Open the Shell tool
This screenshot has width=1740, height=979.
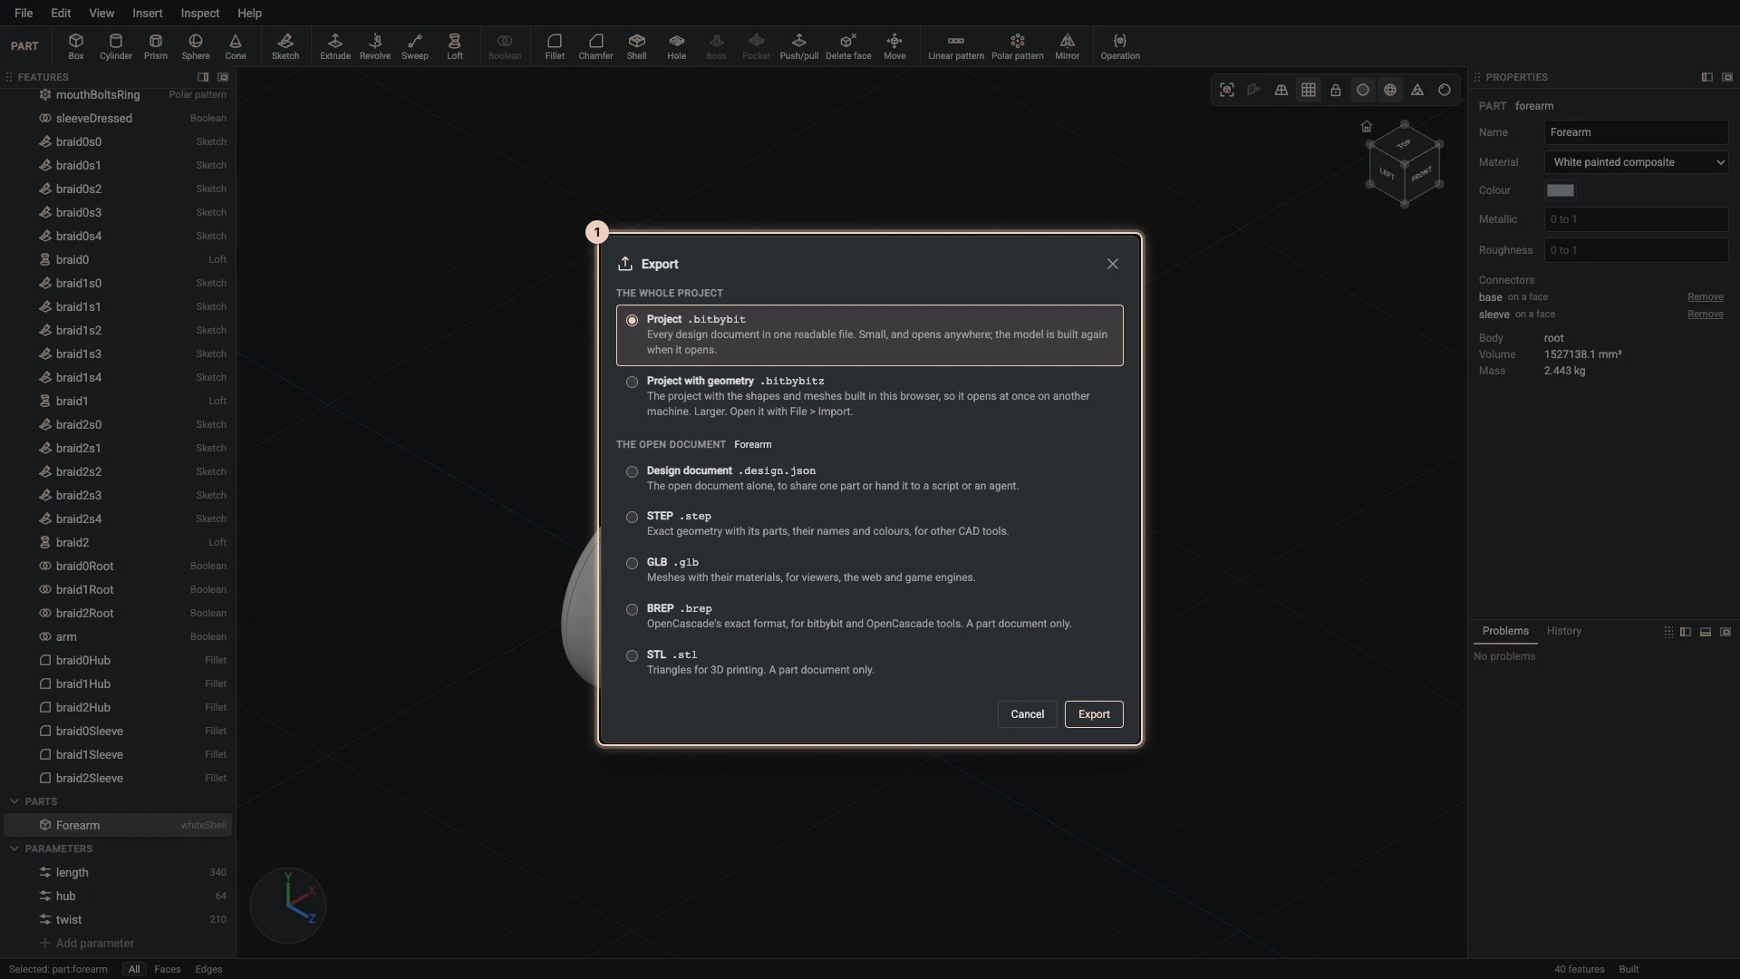click(637, 46)
